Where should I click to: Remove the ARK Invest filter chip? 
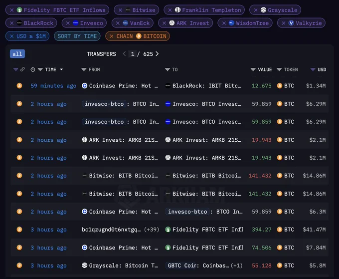point(165,23)
